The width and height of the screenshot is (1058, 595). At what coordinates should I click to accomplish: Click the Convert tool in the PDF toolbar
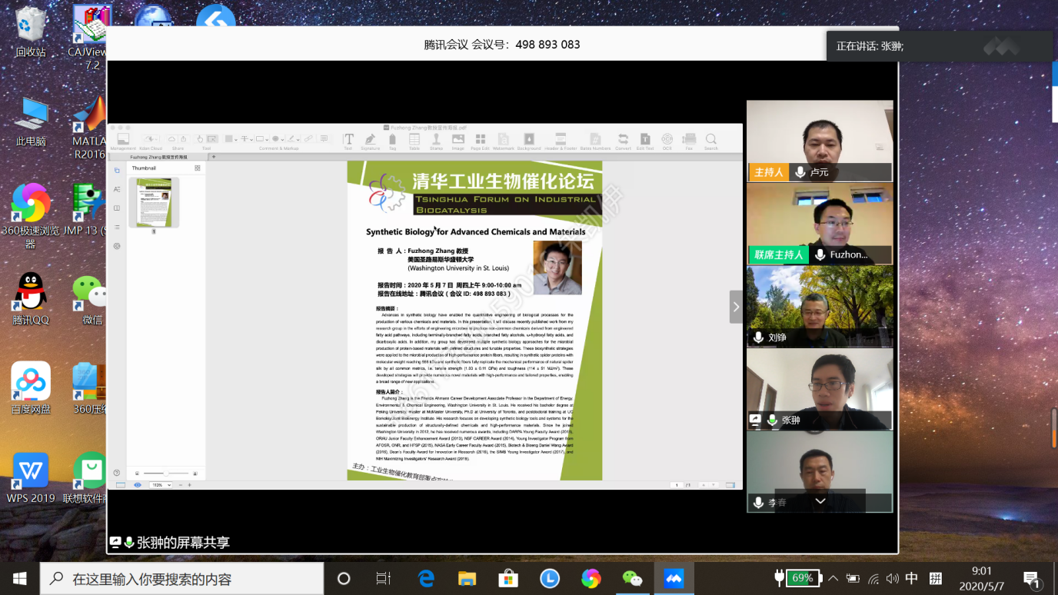click(x=624, y=141)
